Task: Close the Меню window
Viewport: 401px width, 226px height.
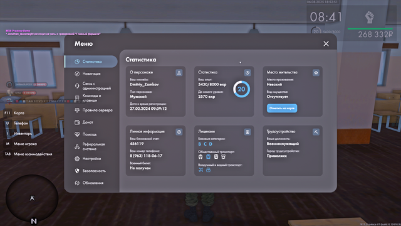Action: tap(326, 44)
